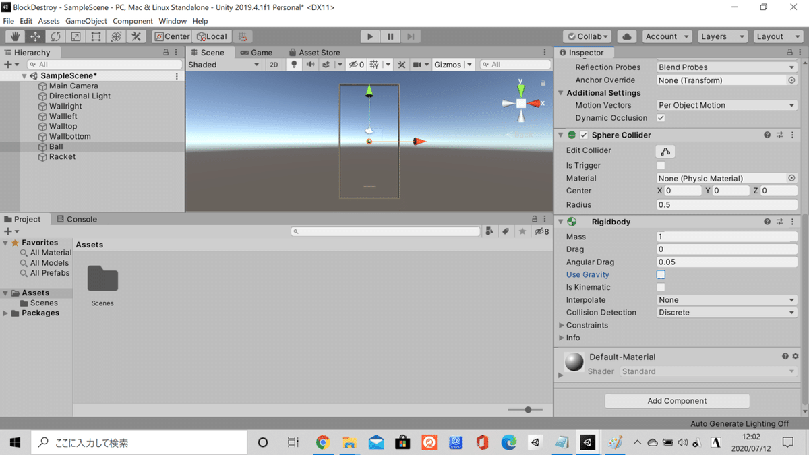This screenshot has height=455, width=809.
Task: Click the Radius input field
Action: (x=727, y=204)
